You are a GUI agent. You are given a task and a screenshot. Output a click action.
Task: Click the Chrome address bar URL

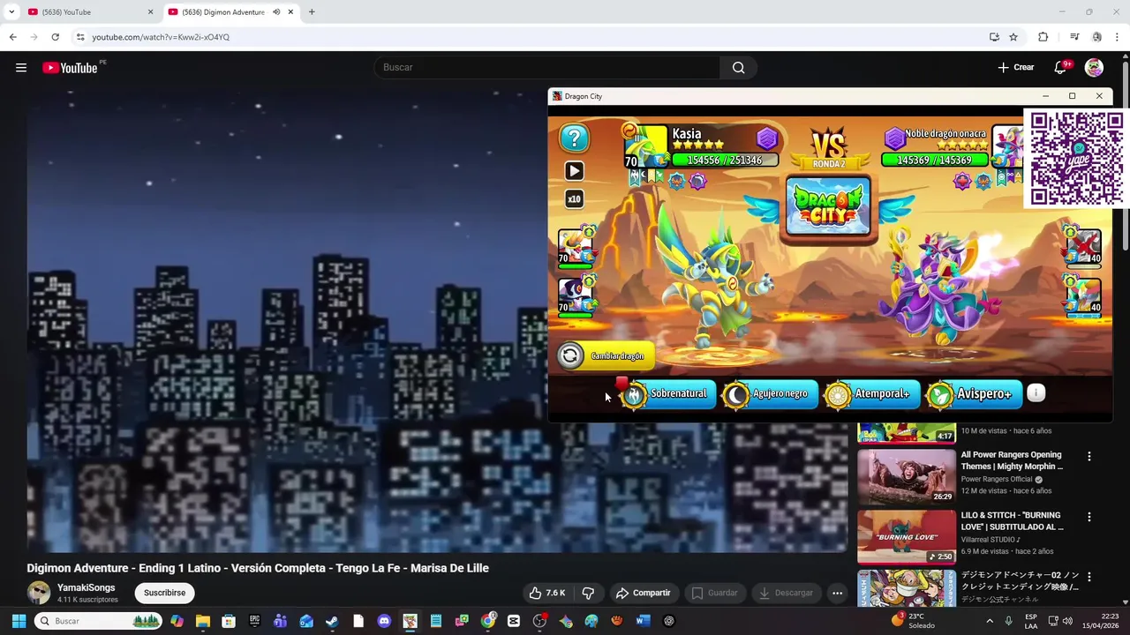click(x=161, y=37)
